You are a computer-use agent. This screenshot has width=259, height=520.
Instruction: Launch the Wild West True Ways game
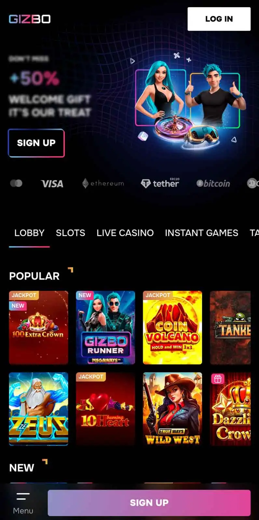coord(172,409)
